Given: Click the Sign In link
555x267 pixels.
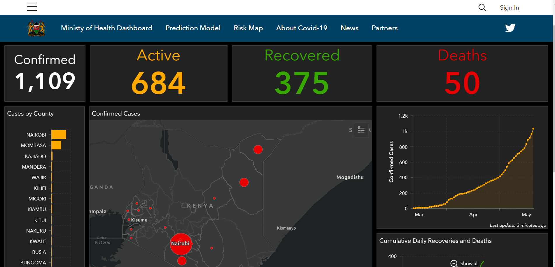Looking at the screenshot, I should (x=509, y=8).
